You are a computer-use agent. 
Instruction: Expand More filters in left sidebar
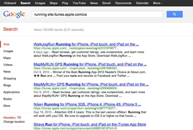point(7,106)
